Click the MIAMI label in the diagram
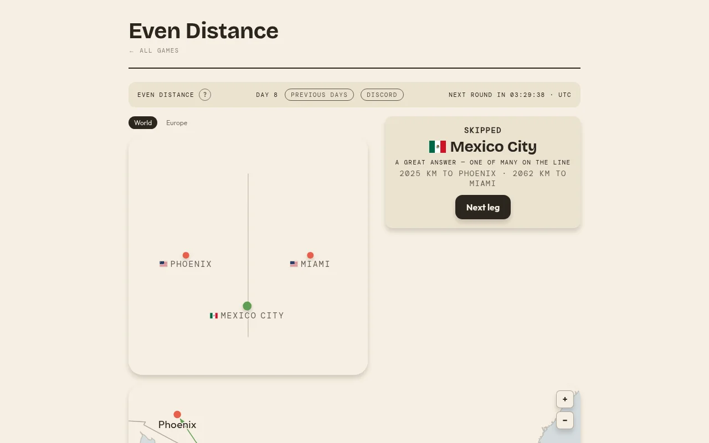This screenshot has width=709, height=443. (316, 264)
